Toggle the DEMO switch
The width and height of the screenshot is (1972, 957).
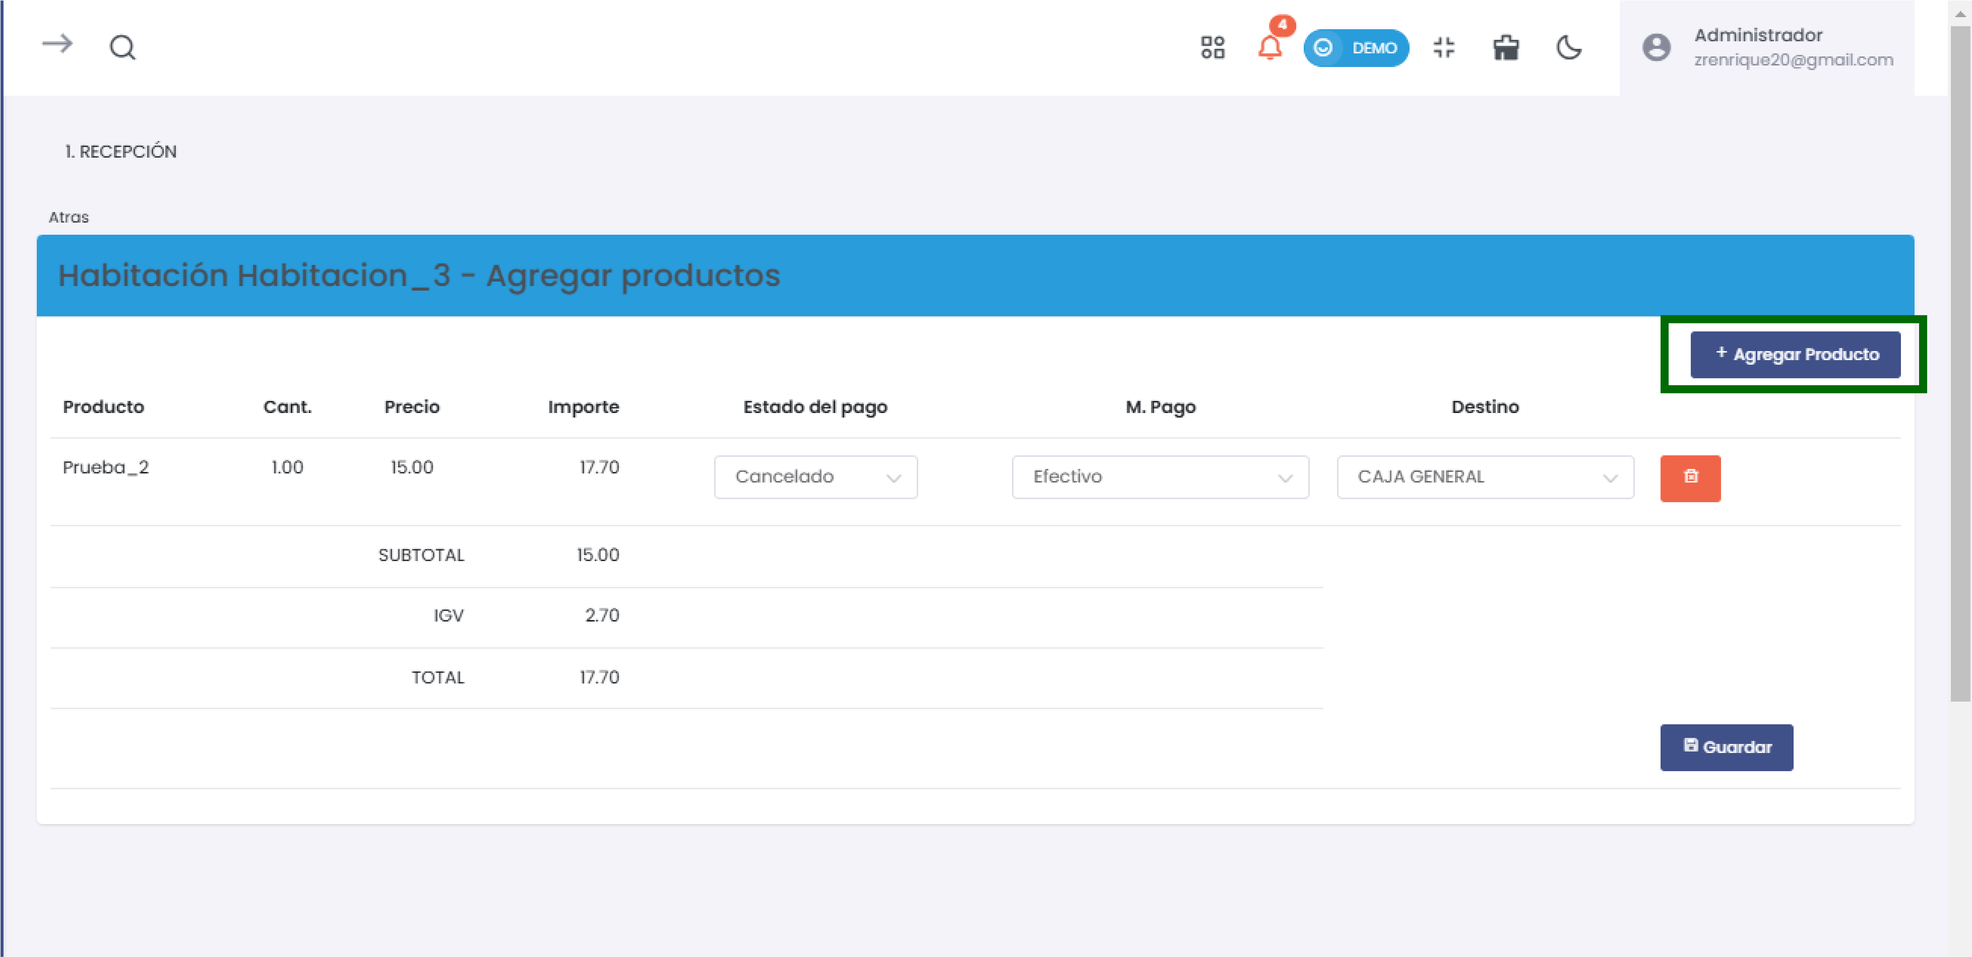pos(1356,47)
